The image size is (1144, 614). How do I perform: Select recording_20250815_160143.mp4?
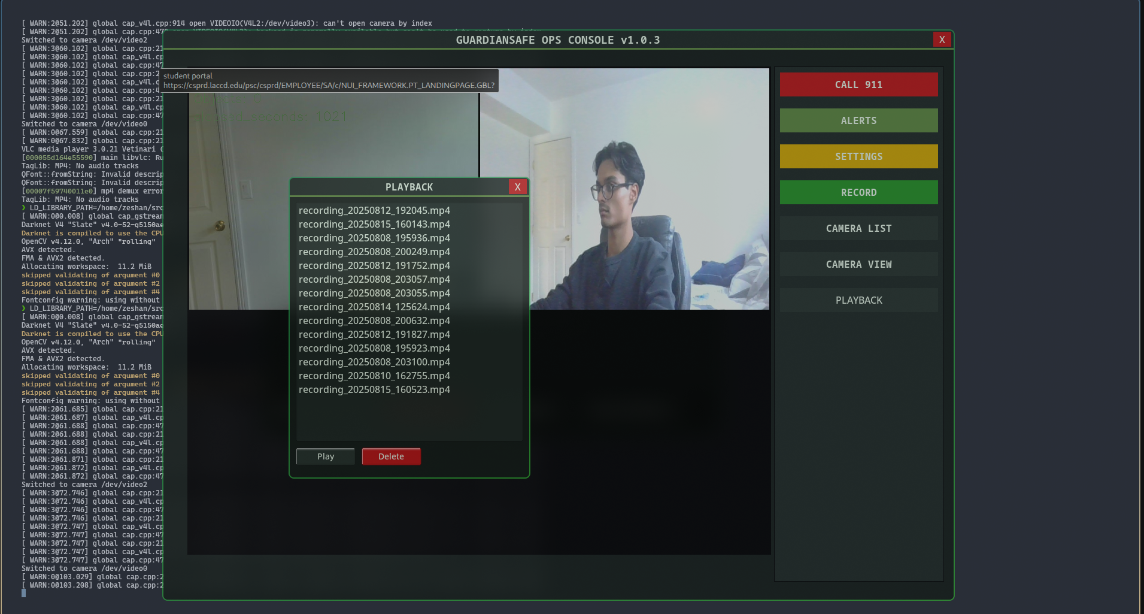[374, 224]
